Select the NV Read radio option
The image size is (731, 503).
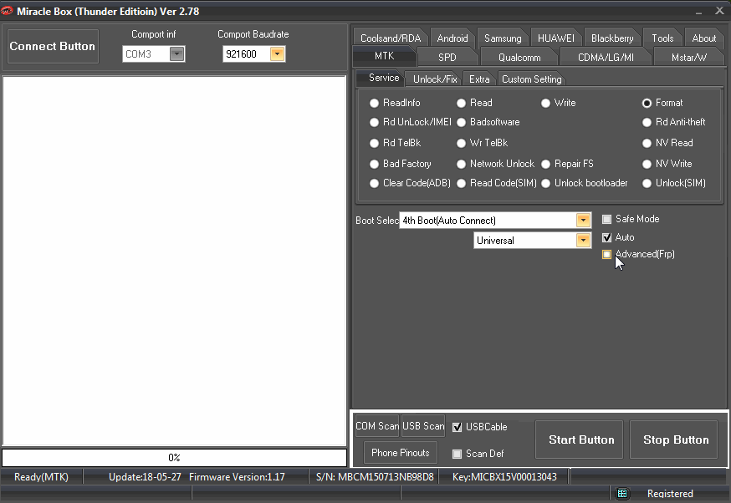[647, 143]
